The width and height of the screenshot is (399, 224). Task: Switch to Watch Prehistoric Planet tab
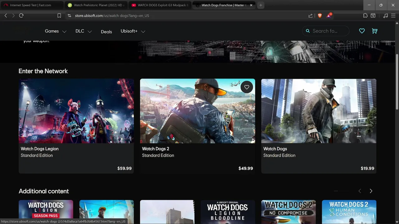tap(96, 5)
